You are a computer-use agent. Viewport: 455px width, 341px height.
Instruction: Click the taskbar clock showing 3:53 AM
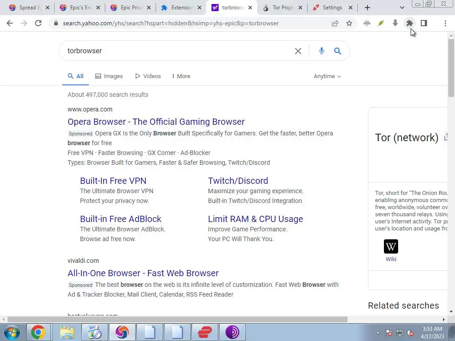432,333
